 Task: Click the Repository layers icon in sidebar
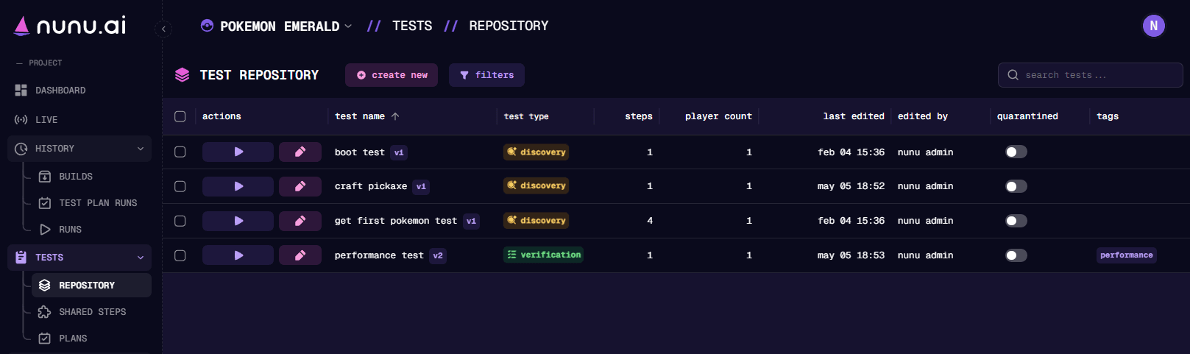pos(45,286)
